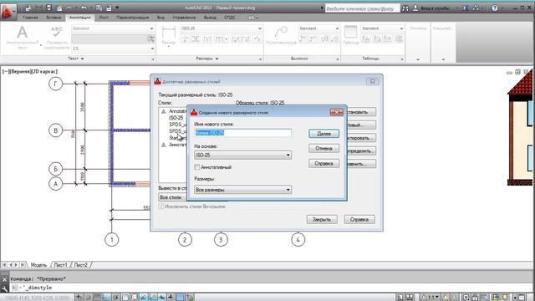Click the Отмена button
Image resolution: width=535 pixels, height=301 pixels.
(324, 149)
